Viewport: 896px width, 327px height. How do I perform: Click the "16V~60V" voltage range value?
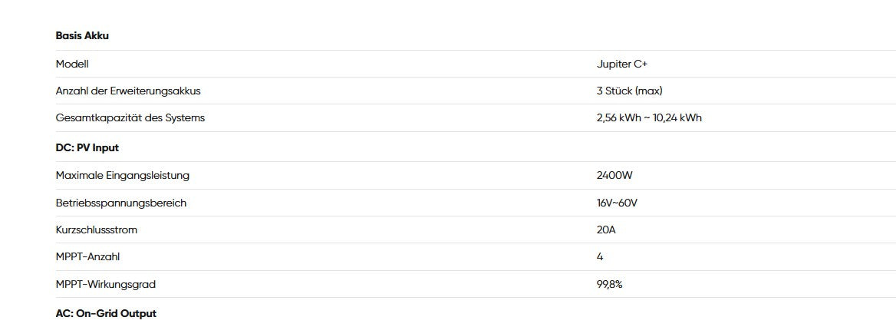click(617, 203)
